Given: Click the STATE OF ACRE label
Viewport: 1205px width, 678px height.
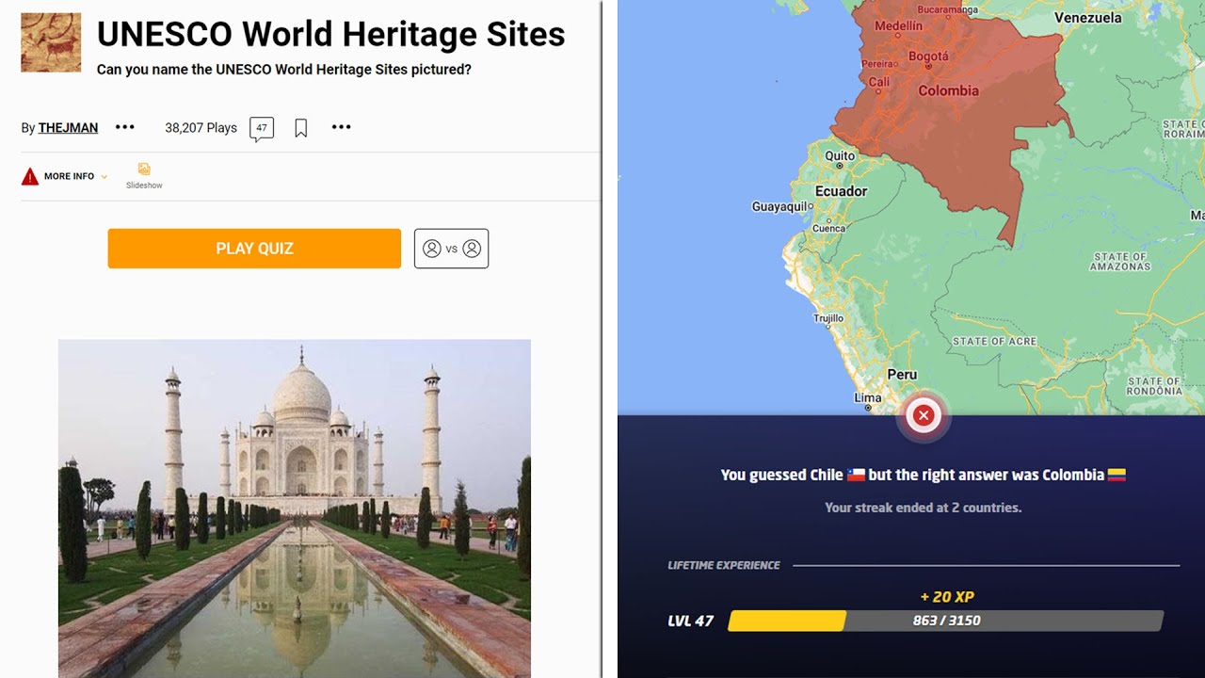Looking at the screenshot, I should [x=994, y=341].
